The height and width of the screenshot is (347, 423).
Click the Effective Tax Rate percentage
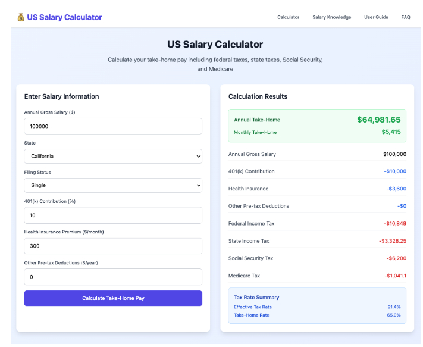click(394, 307)
